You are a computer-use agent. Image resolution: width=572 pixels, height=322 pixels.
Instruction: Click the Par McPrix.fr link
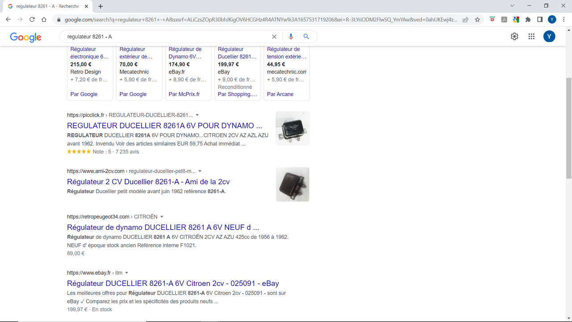(x=184, y=94)
